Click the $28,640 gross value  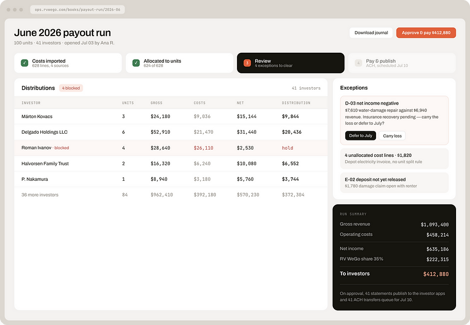point(160,148)
